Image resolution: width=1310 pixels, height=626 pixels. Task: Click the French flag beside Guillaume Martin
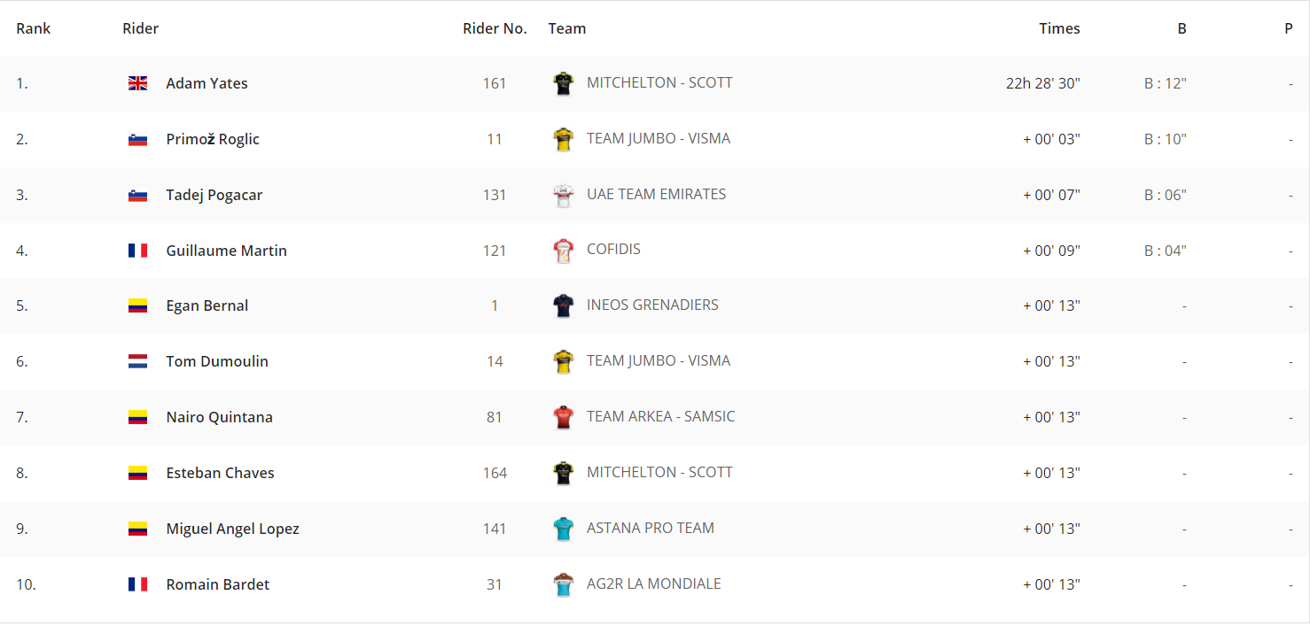coord(137,251)
